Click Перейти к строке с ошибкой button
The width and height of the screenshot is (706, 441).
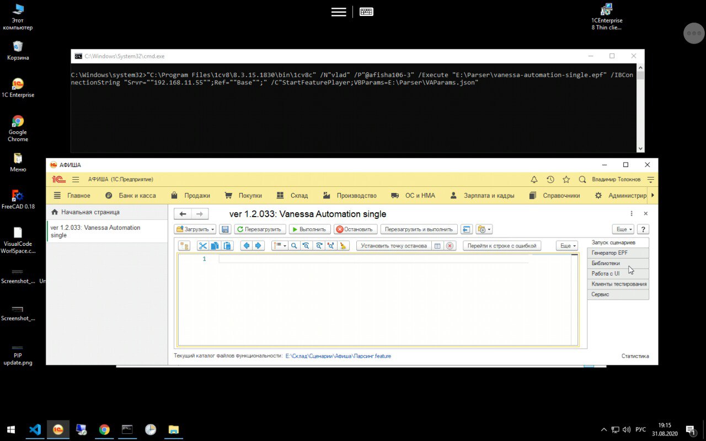coord(502,246)
